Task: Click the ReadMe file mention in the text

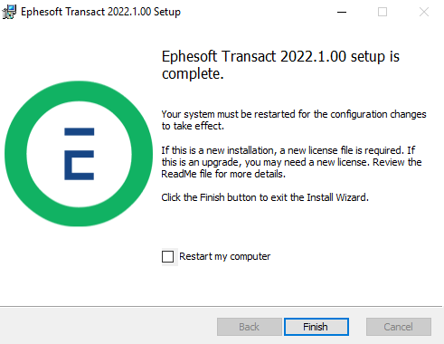Action: click(186, 174)
